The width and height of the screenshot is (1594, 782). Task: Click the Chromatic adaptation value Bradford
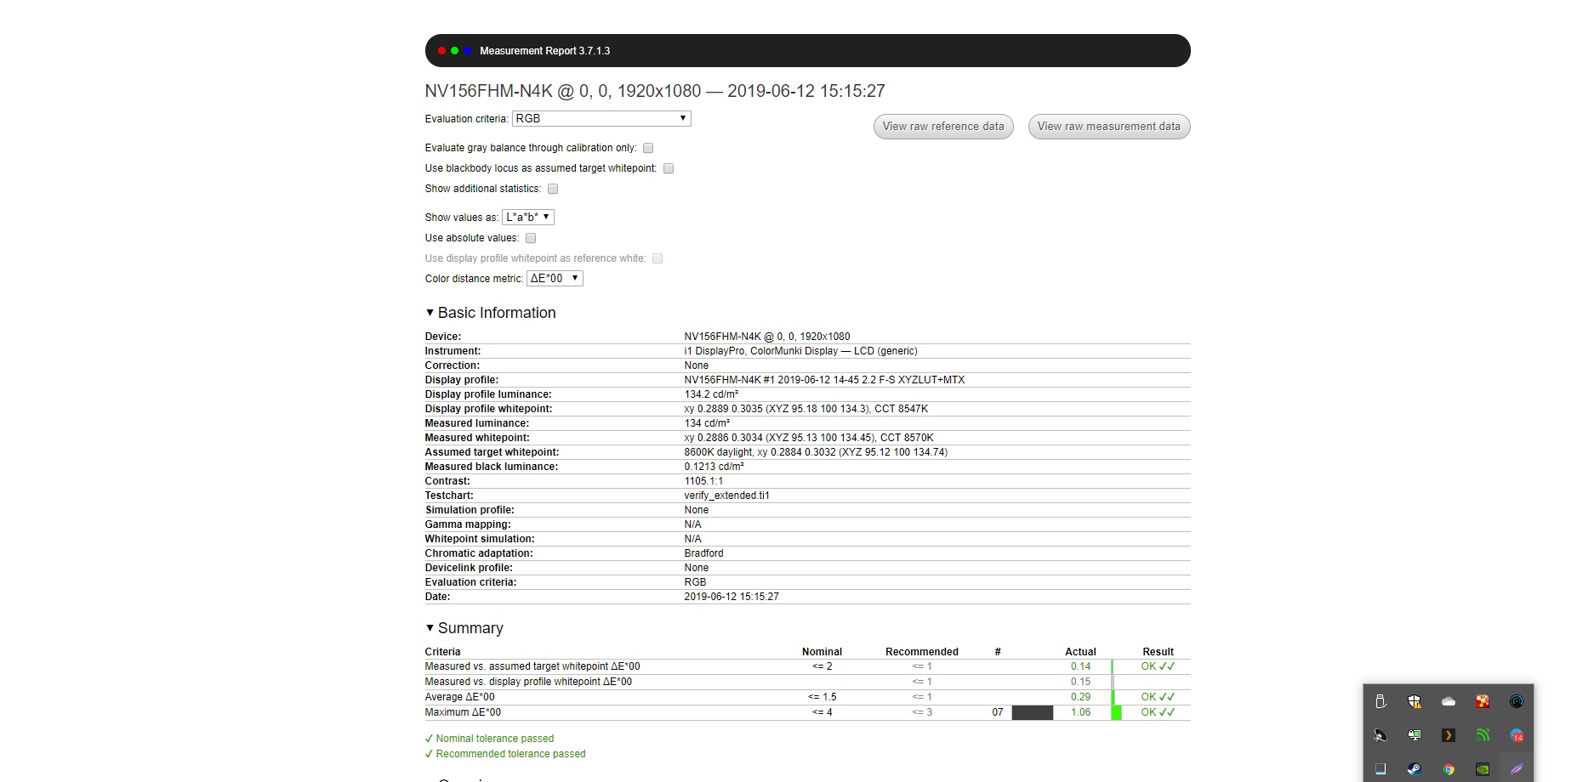(703, 553)
